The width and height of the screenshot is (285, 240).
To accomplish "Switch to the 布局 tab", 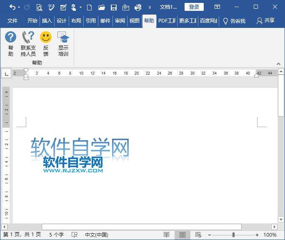I will point(76,20).
